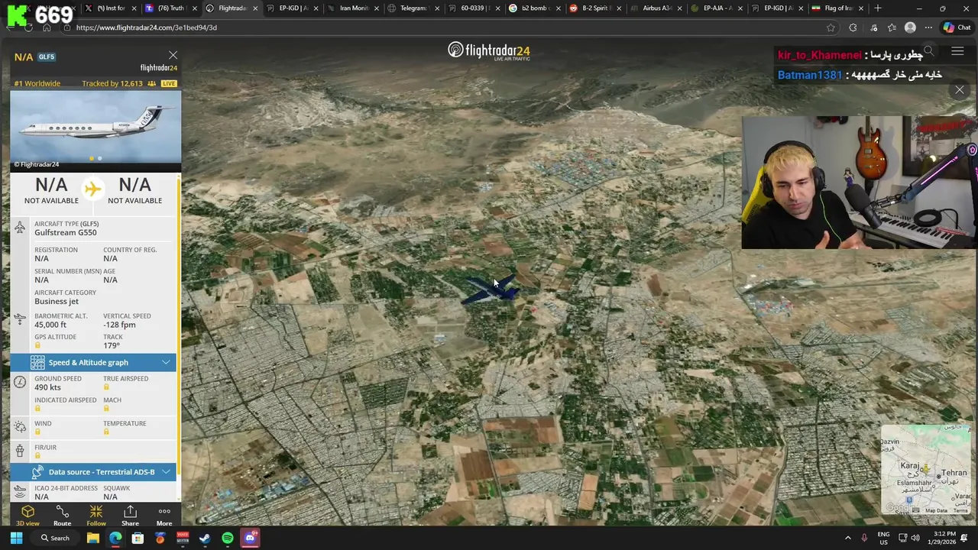Open the flightradar24 search magnifier
This screenshot has width=978, height=550.
click(928, 51)
